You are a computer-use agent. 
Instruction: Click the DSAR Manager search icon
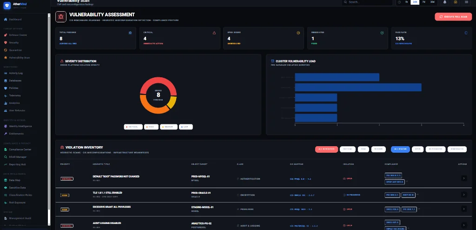tap(6, 157)
